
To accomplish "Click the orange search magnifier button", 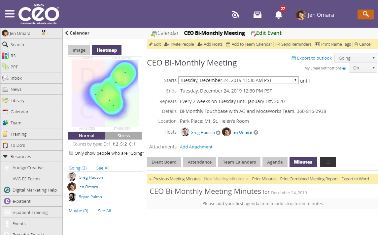I will pyautogui.click(x=365, y=14).
